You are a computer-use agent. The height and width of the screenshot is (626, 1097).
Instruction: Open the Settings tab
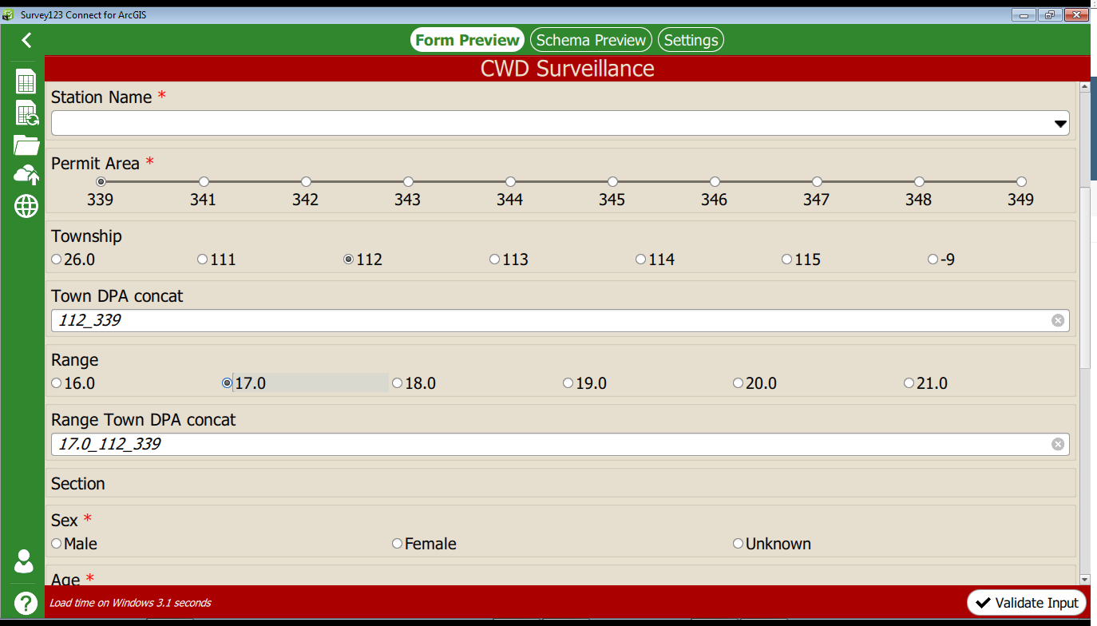(x=691, y=40)
